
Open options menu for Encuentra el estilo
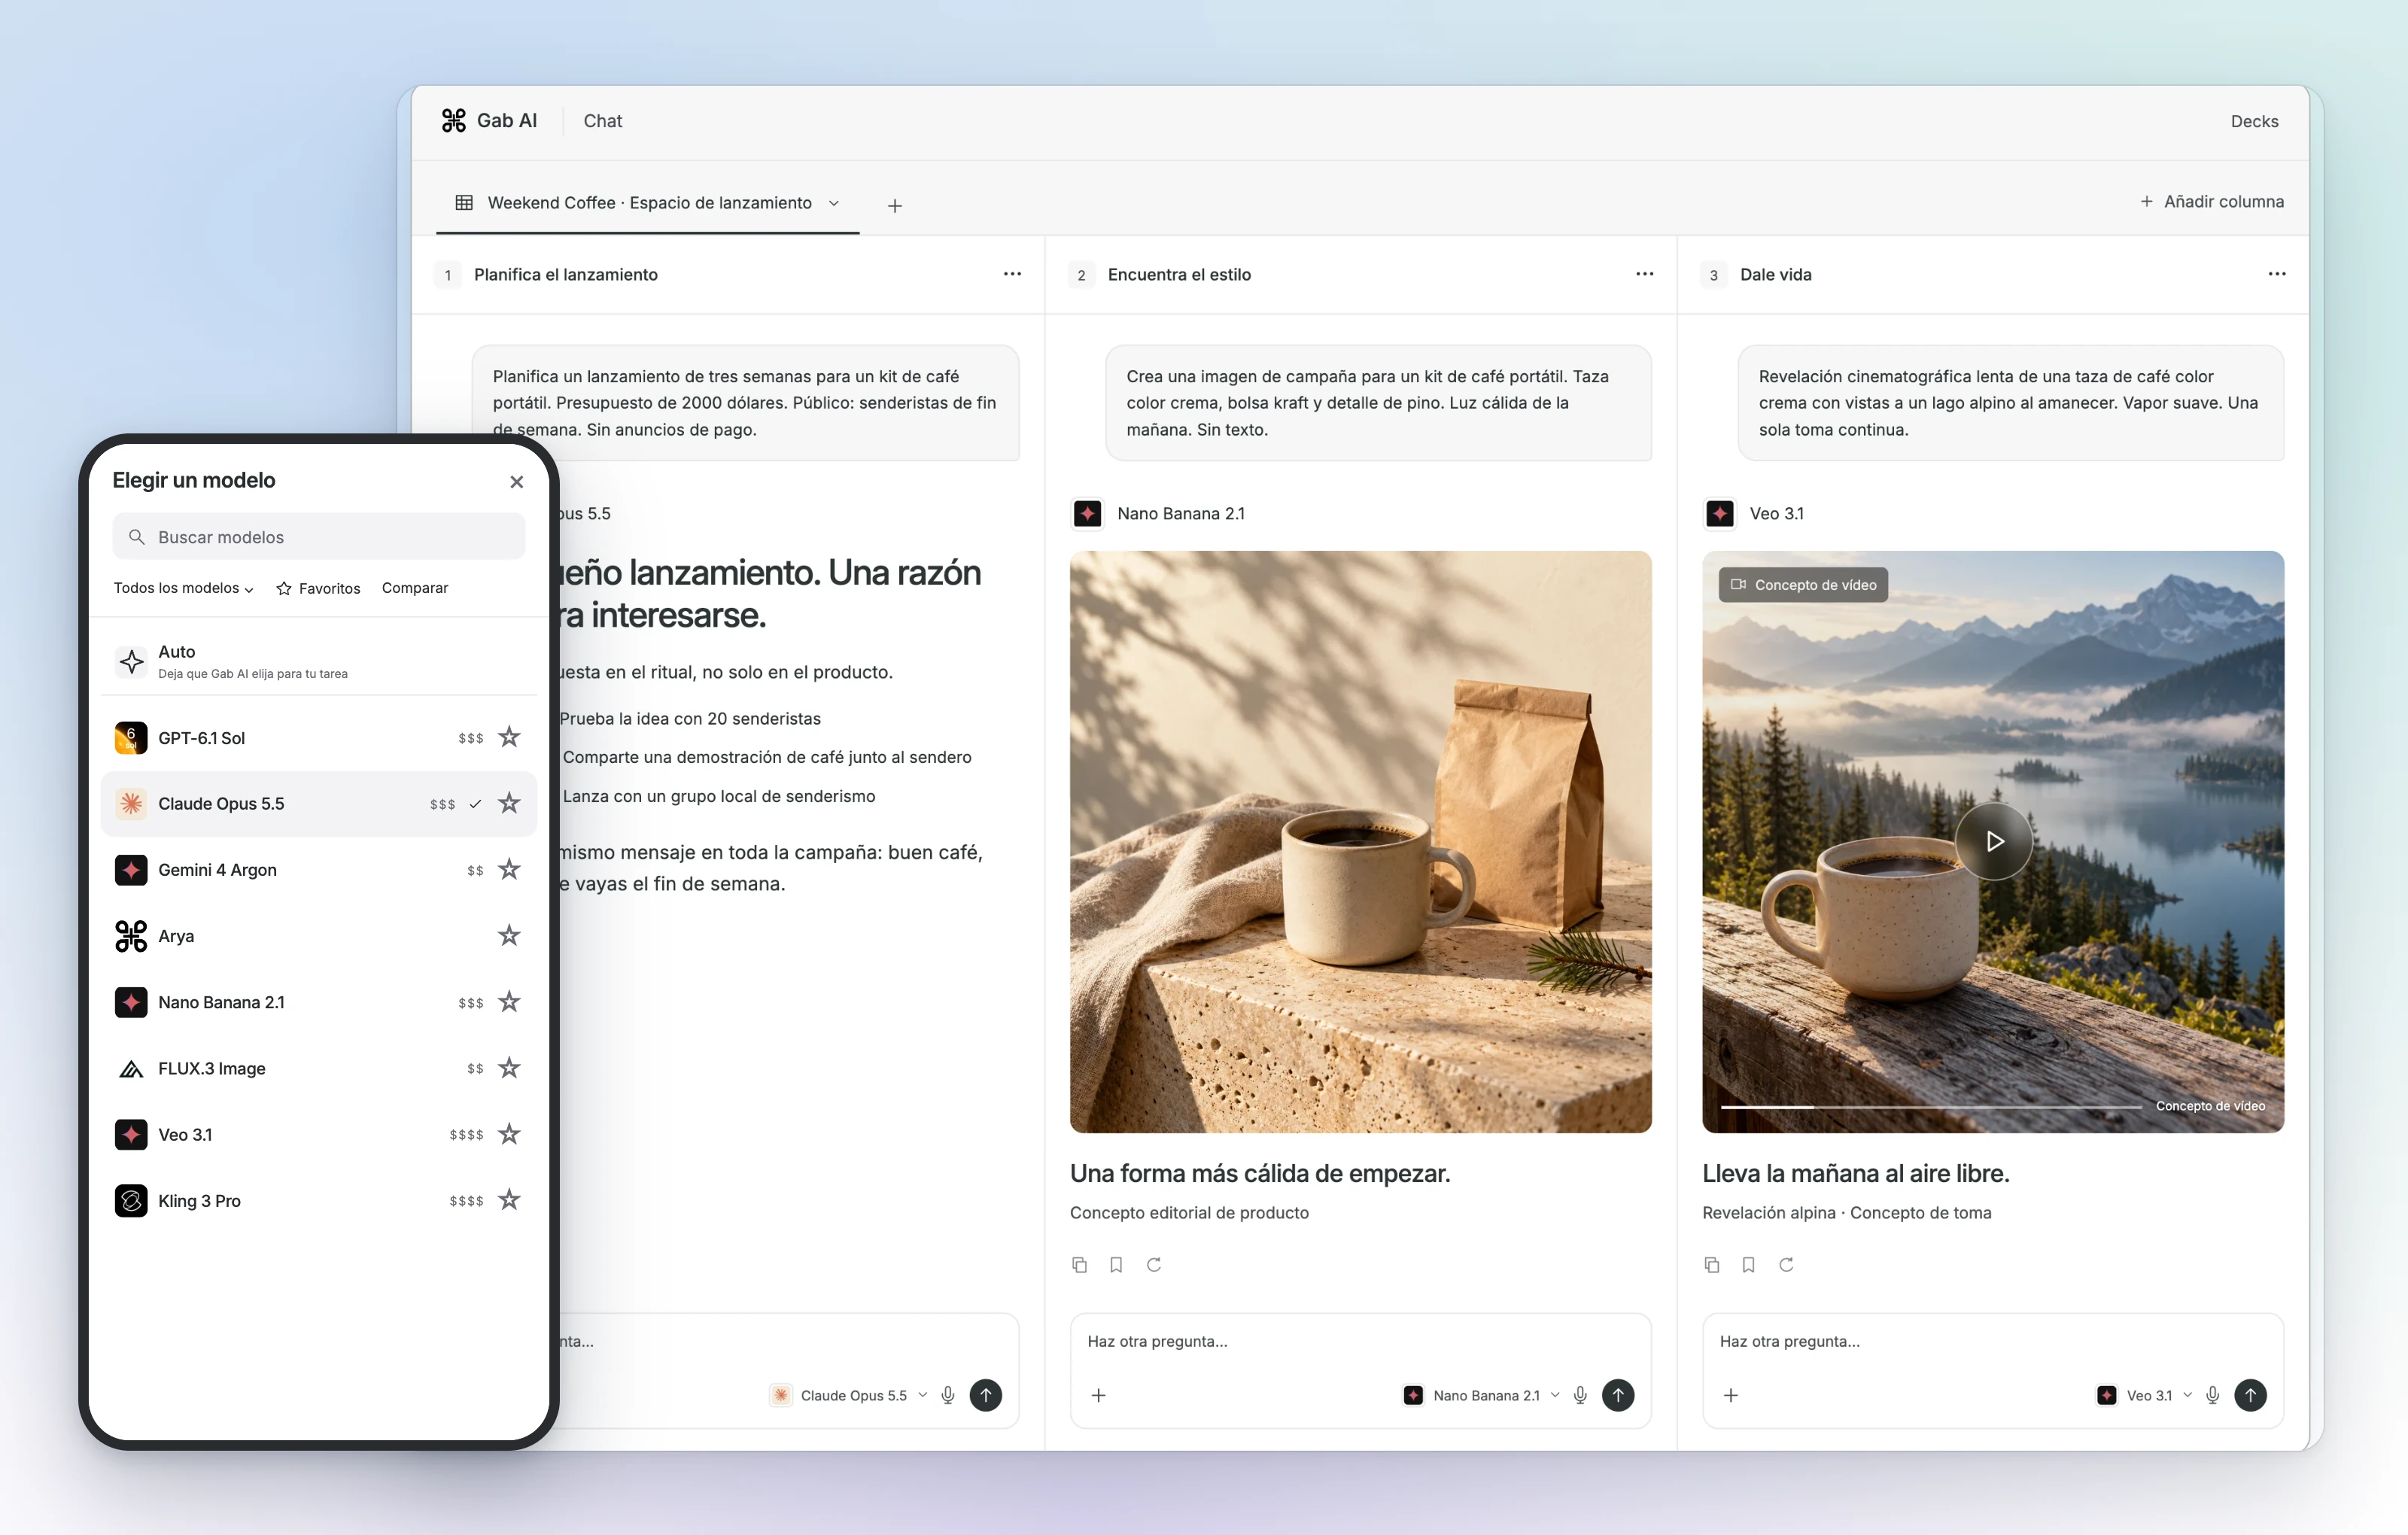1644,274
